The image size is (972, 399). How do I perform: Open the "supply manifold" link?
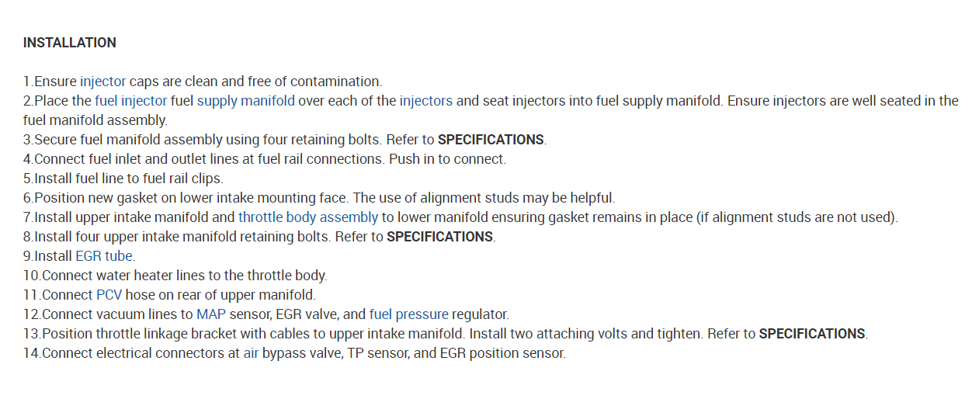pyautogui.click(x=245, y=101)
